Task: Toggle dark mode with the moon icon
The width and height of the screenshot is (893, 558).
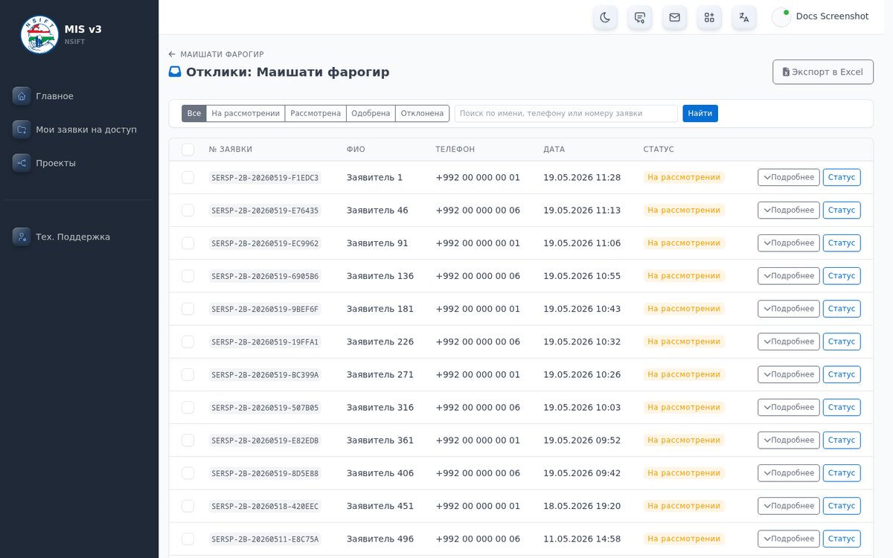Action: [605, 17]
